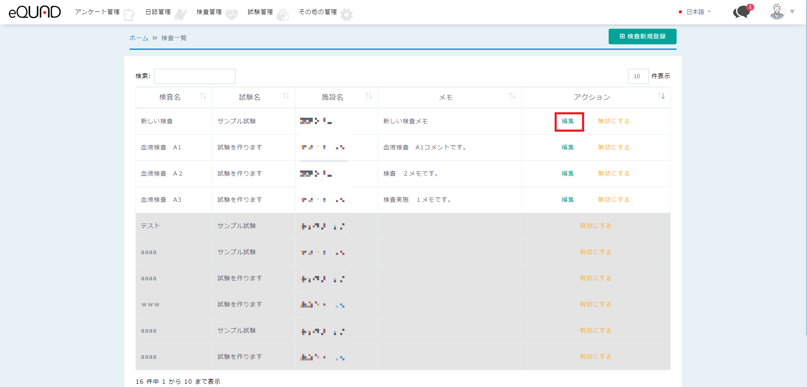Open the その他の管理 menu

click(x=318, y=12)
